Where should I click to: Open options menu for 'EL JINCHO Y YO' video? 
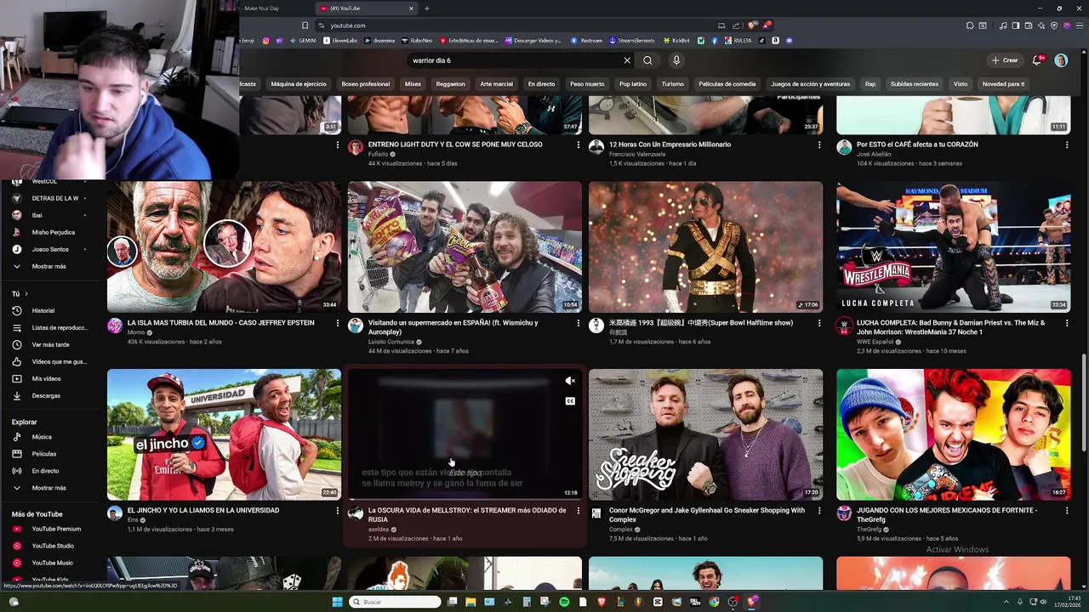click(x=338, y=511)
